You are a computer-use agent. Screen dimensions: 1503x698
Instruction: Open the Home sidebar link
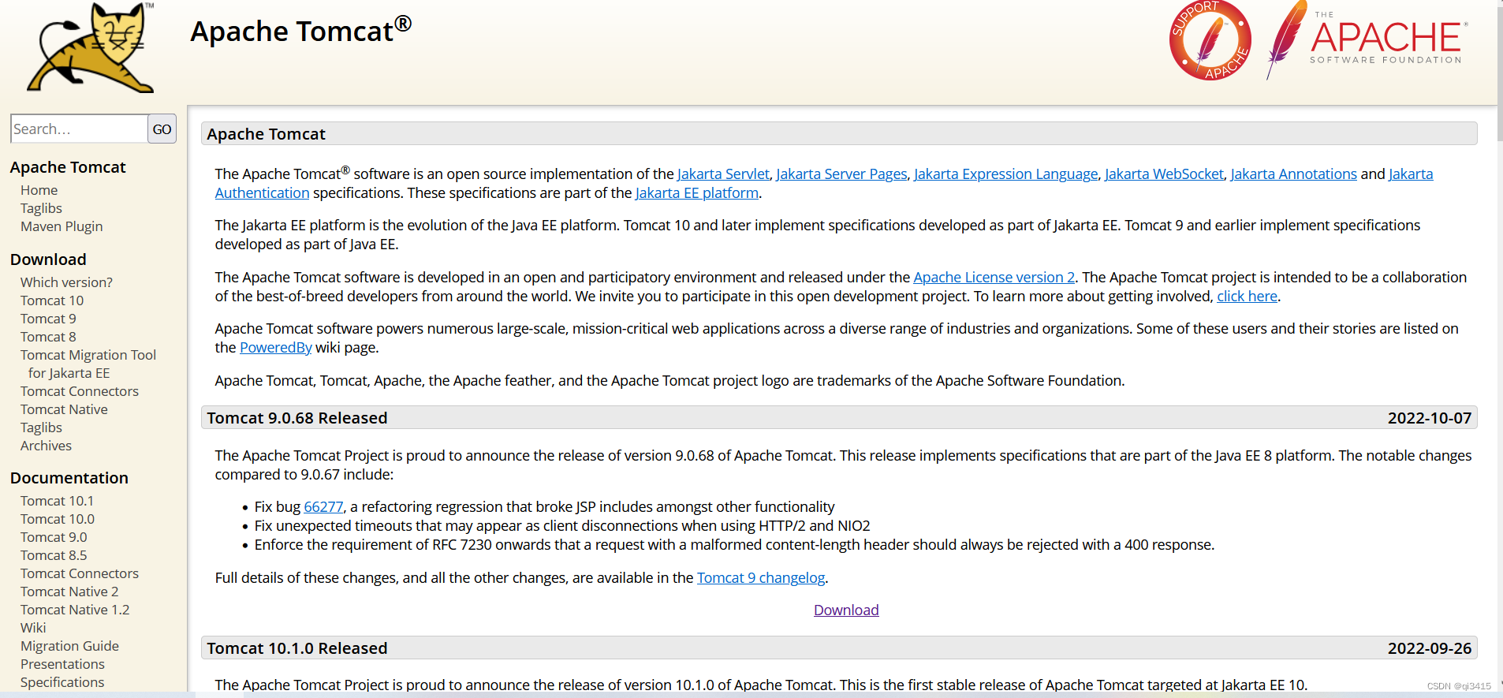pyautogui.click(x=39, y=190)
